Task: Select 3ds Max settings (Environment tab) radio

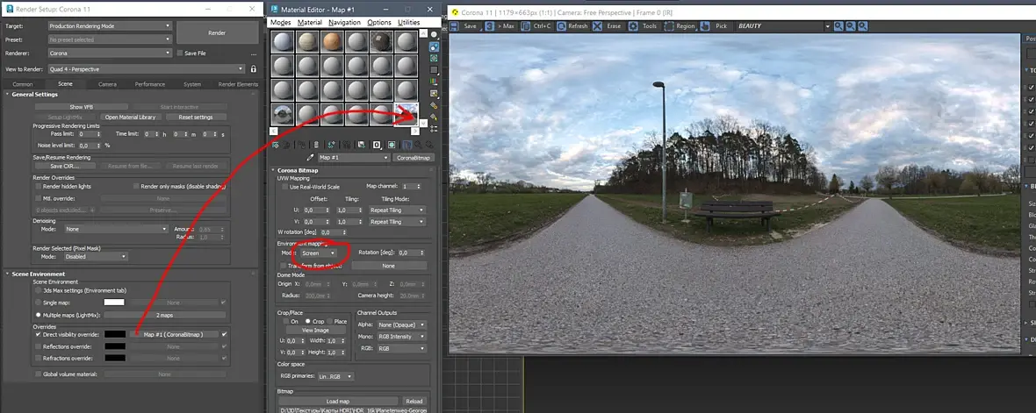Action: (x=39, y=290)
